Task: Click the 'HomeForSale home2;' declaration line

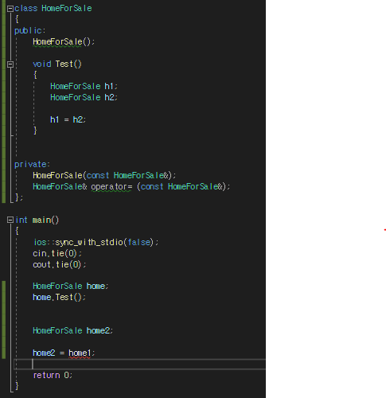Action: [73, 330]
